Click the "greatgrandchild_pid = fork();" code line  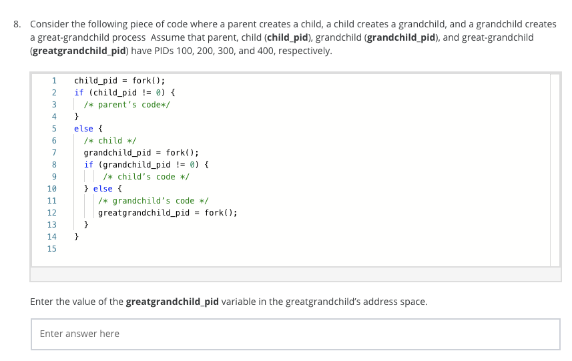[168, 212]
